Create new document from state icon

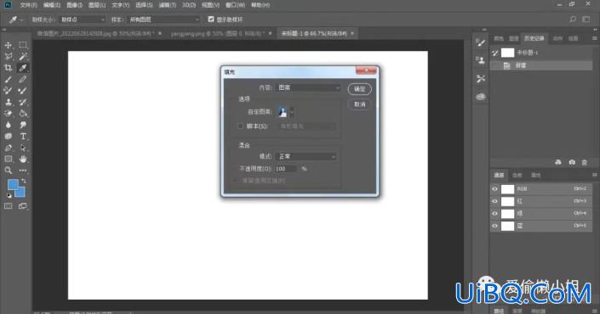click(558, 162)
